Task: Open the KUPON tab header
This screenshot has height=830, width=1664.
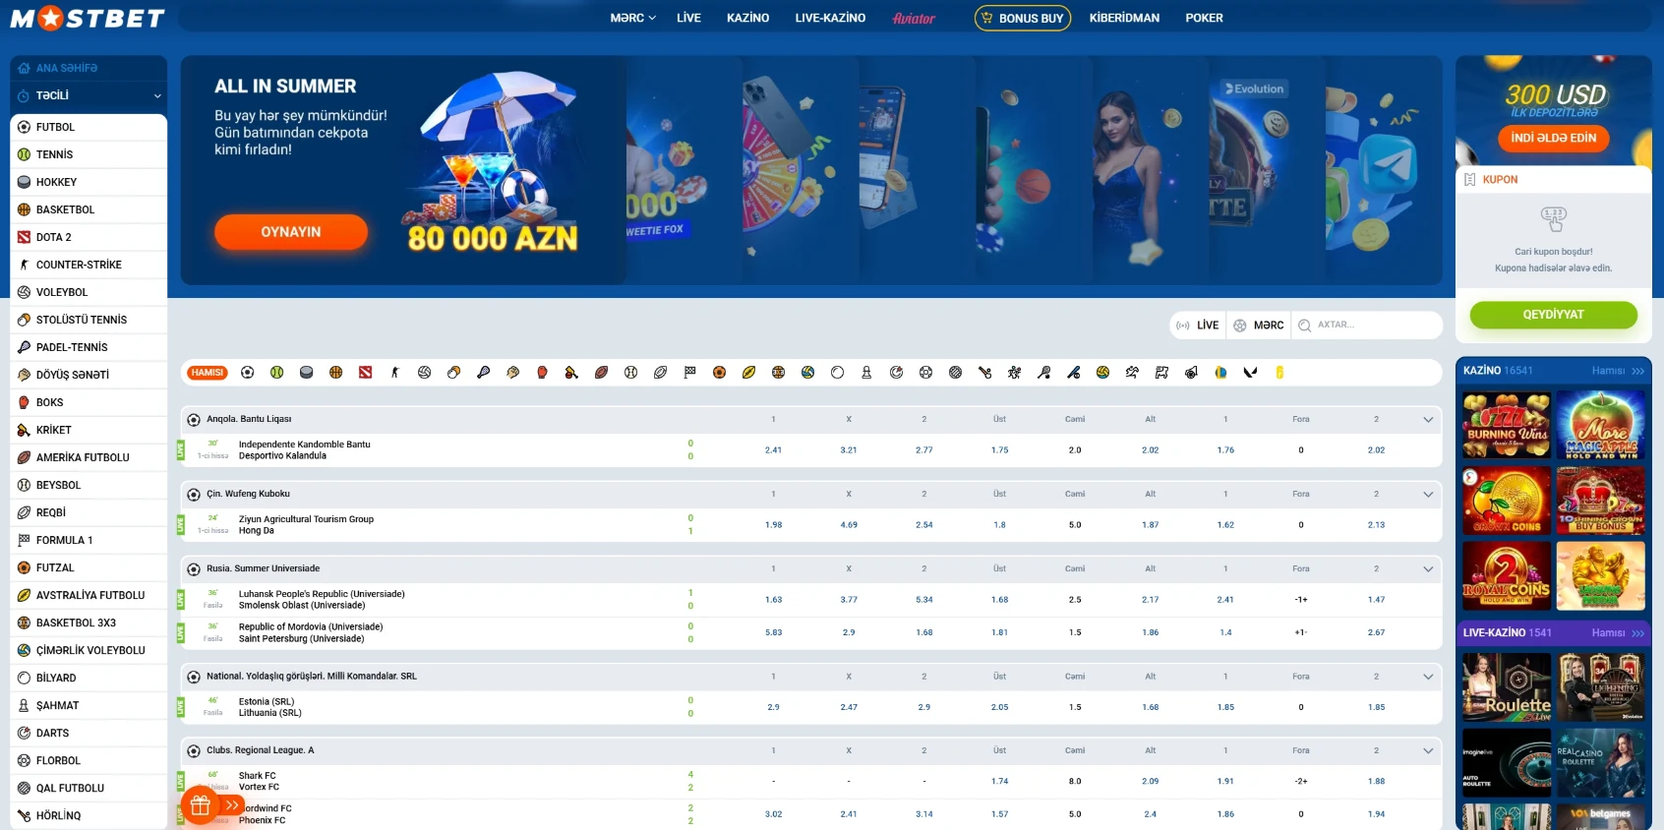Action: 1553,180
